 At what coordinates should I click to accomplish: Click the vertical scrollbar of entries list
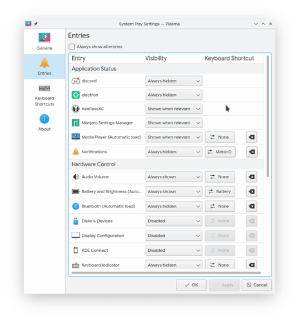[x=267, y=117]
